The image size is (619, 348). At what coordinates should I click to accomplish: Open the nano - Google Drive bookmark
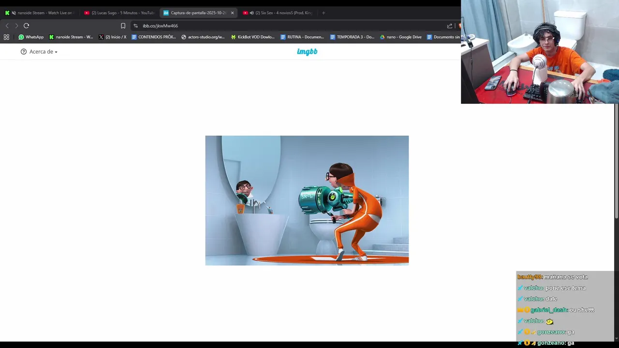click(x=400, y=37)
